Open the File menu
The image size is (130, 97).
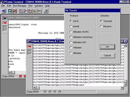coord(3,6)
